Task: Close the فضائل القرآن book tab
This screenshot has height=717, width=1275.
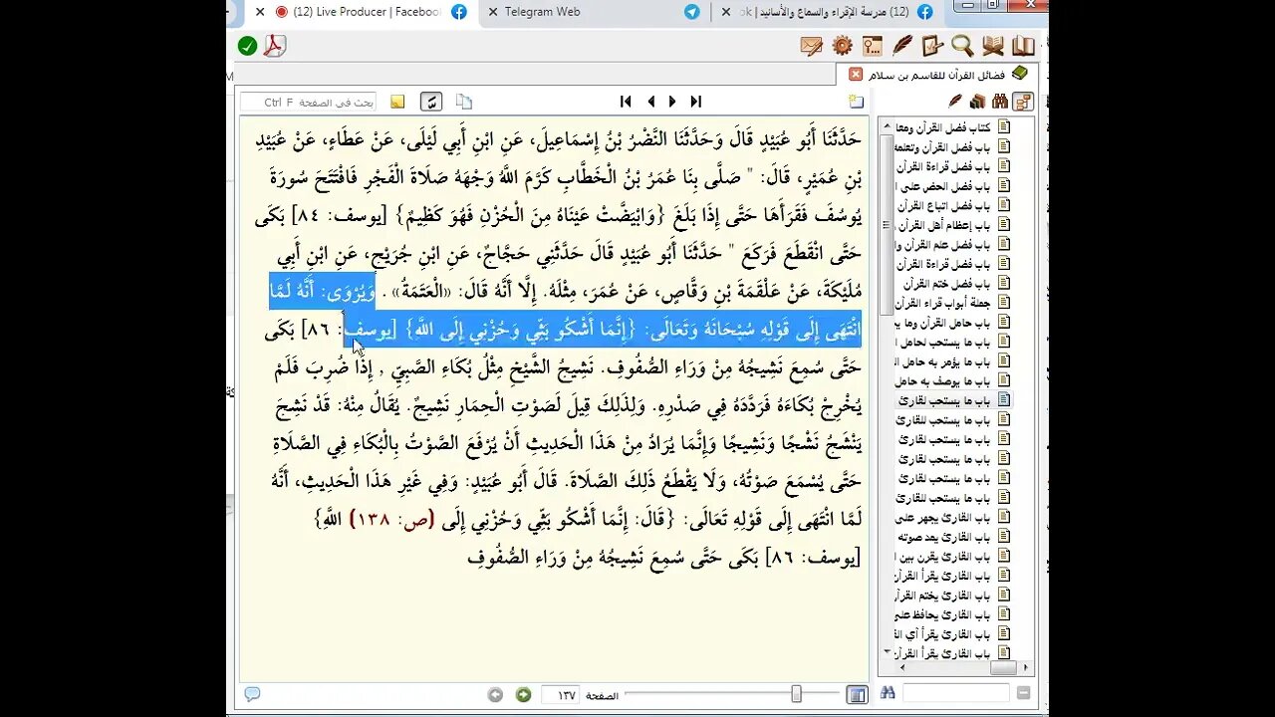Action: pos(856,74)
